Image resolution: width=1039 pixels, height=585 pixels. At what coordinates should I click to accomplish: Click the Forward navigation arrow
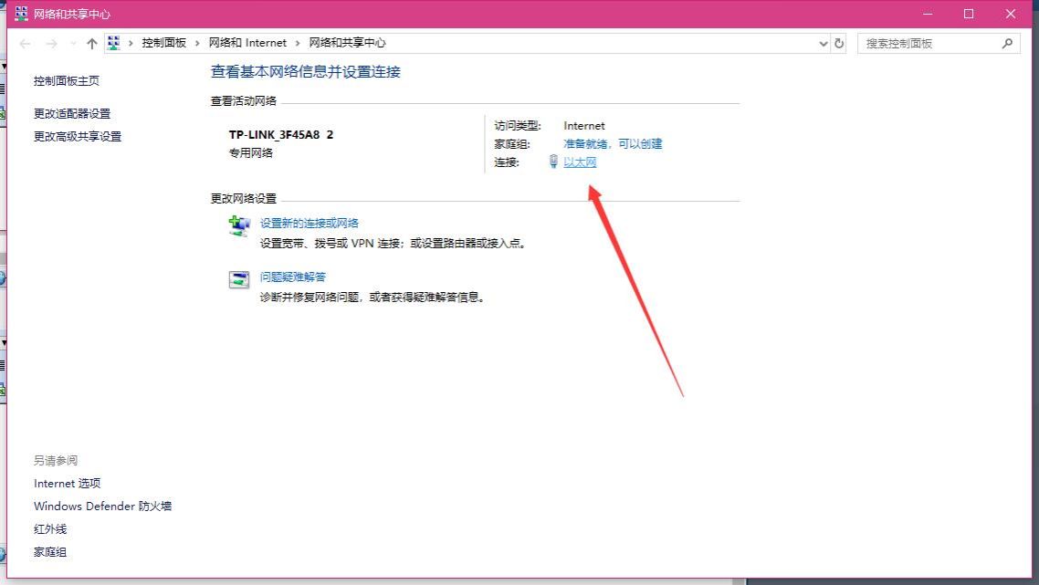tap(51, 43)
